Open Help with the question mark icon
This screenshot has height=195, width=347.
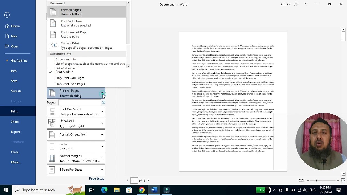(x=306, y=4)
